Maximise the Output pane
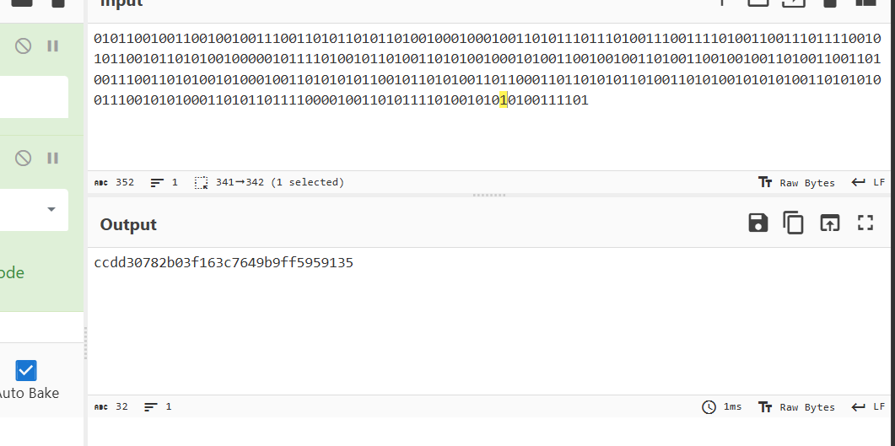Viewport: 895px width, 446px height. [x=865, y=223]
